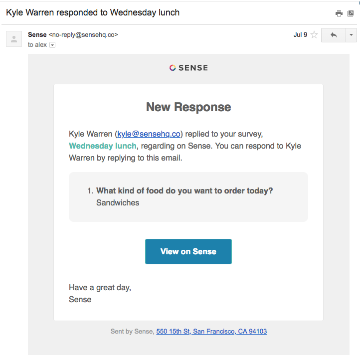Print this email with printer icon
This screenshot has height=364, width=360.
click(x=339, y=13)
